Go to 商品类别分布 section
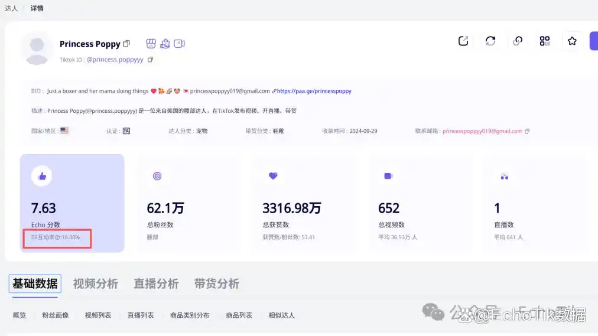598x336 pixels. (190, 315)
